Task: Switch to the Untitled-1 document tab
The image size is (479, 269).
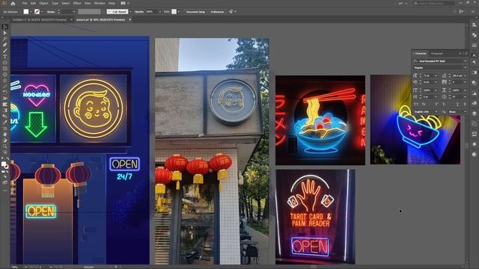Action: [40, 20]
